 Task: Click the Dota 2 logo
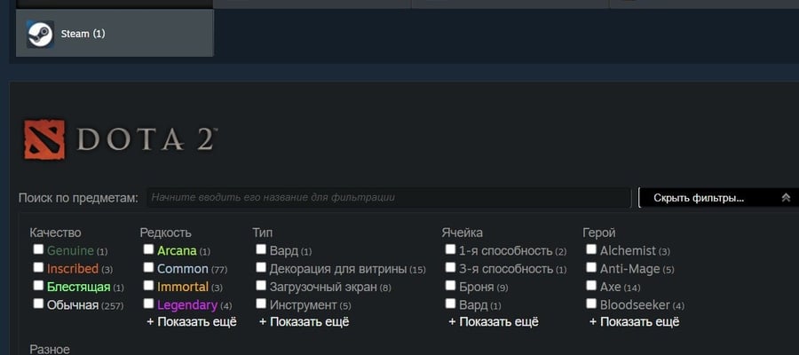tap(121, 139)
